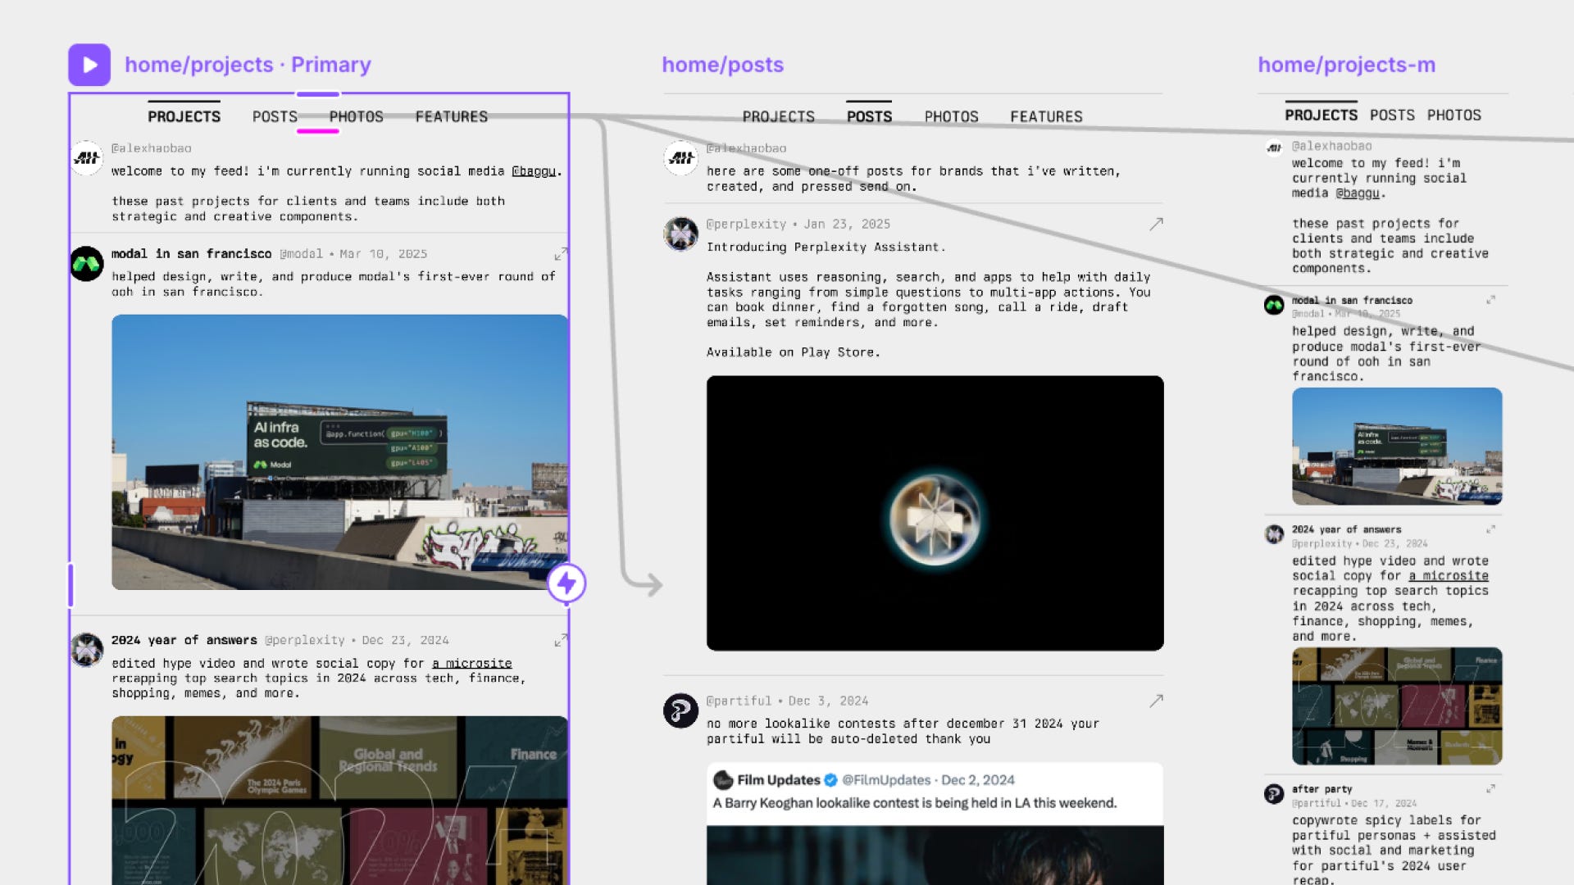Click expand icon on 2024 year of answers in projects-m
The width and height of the screenshot is (1574, 885).
pos(1490,529)
